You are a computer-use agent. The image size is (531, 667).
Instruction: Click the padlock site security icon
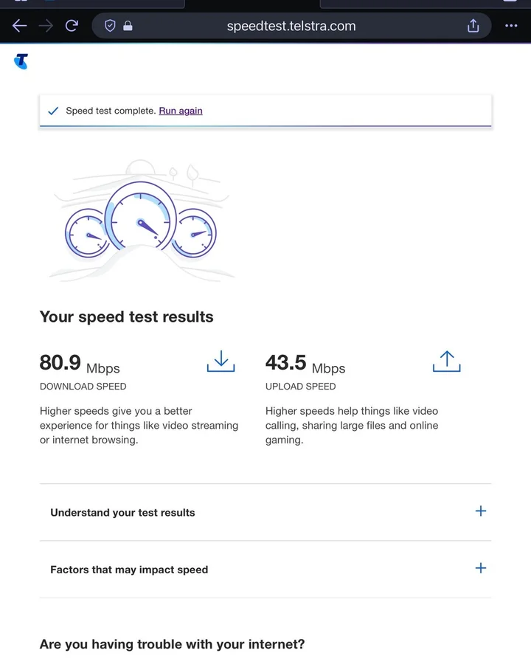(128, 26)
